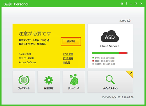Click the globe Update icon

pyautogui.click(x=24, y=80)
